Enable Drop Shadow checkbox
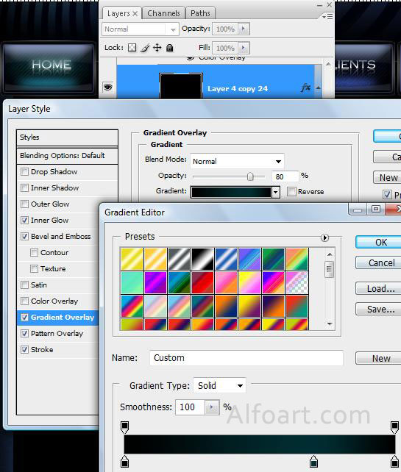The height and width of the screenshot is (472, 401). click(24, 172)
